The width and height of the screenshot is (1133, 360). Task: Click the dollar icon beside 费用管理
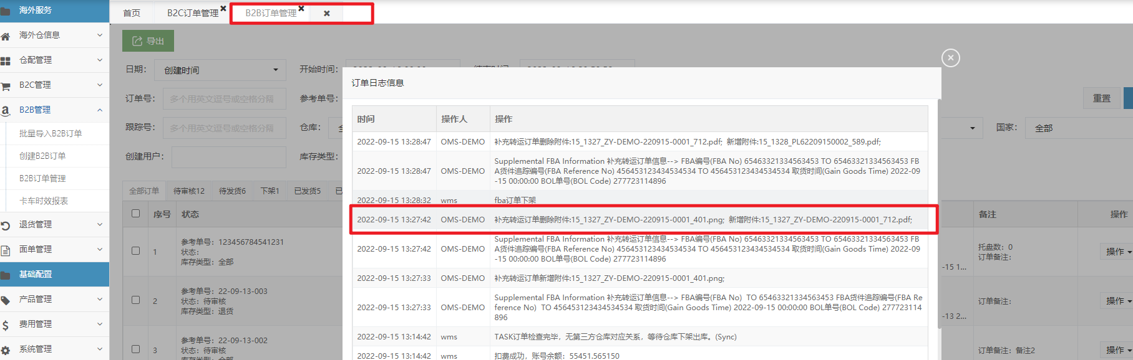pyautogui.click(x=6, y=325)
